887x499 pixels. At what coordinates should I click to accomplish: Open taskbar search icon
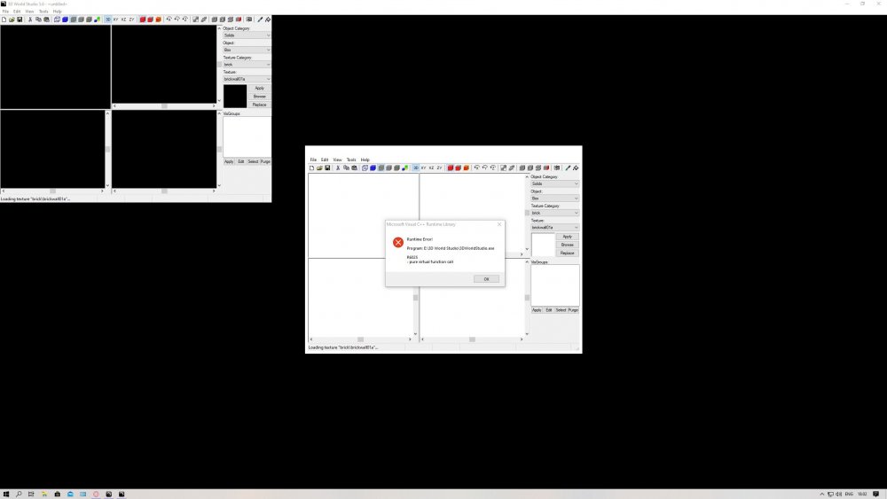click(19, 494)
